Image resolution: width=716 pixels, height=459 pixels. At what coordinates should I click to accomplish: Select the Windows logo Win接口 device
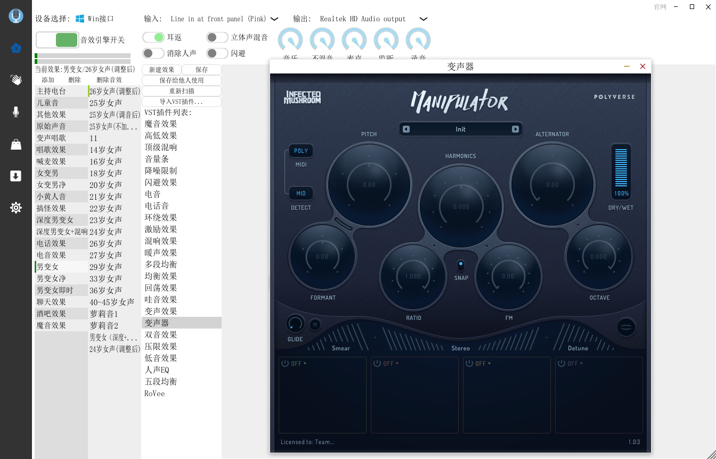pyautogui.click(x=95, y=19)
